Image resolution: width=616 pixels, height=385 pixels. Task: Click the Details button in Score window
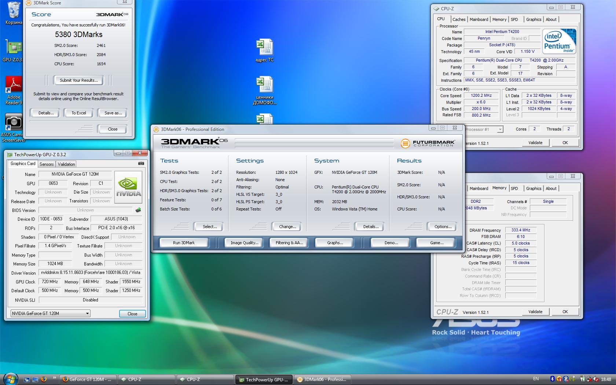click(x=46, y=113)
